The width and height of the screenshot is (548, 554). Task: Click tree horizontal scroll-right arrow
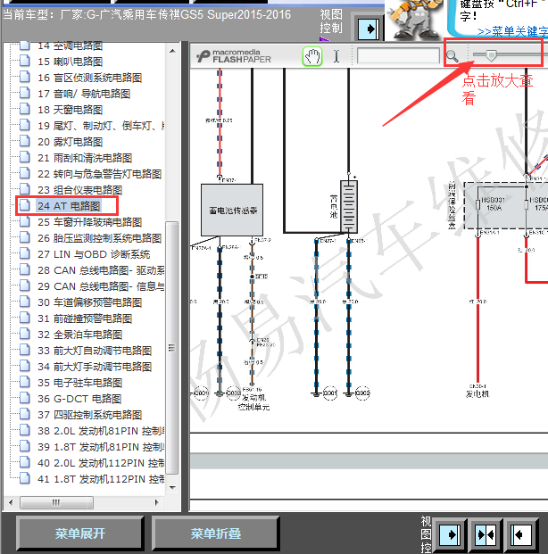point(156,502)
